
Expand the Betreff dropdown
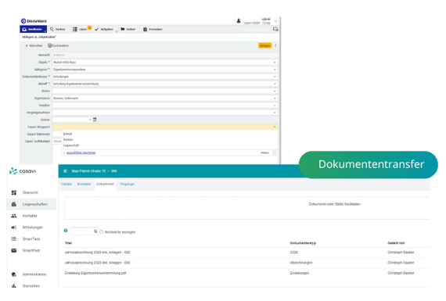coord(275,84)
